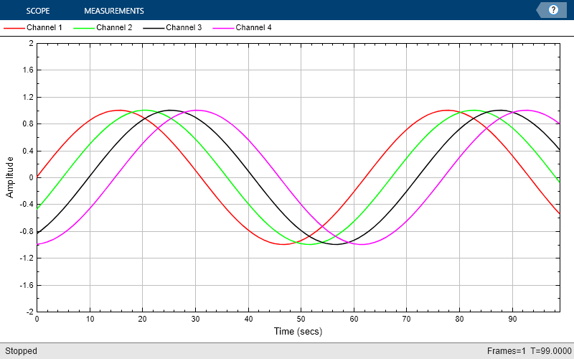Click the -1.6 tick label on amplitude axis
Screen dimensions: 574x359
(x=27, y=285)
